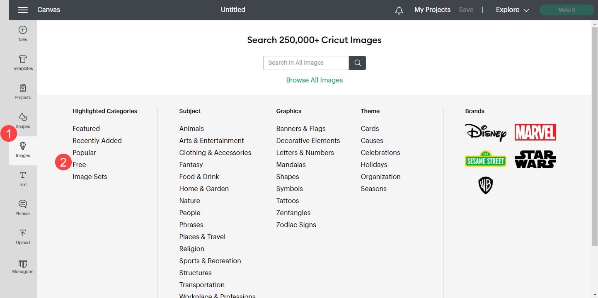The width and height of the screenshot is (598, 298).
Task: Select the Shapes tool
Action: [x=23, y=120]
